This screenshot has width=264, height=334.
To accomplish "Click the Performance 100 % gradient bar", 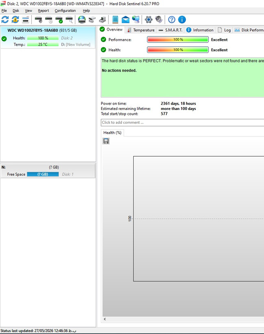I will 178,40.
